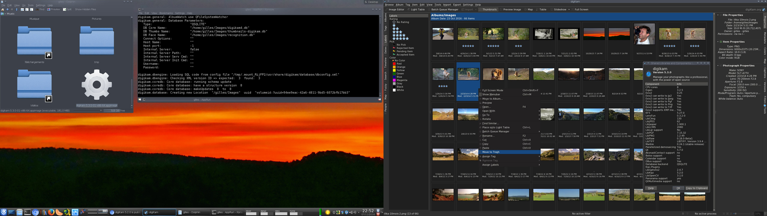The height and width of the screenshot is (216, 767).
Task: Expand Assign Labels submenu
Action: point(509,165)
